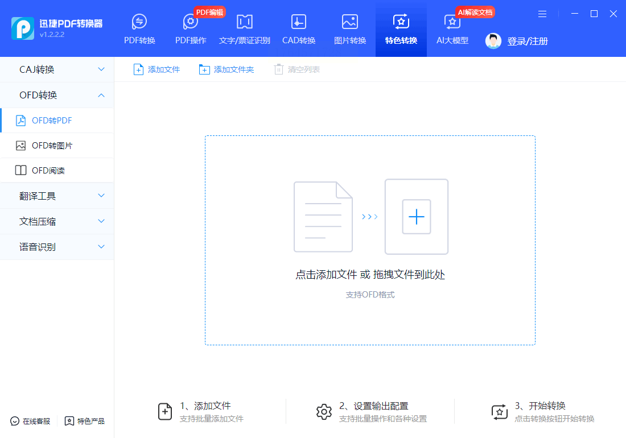Click 支持批量操作和各种设置 description text
The height and width of the screenshot is (438, 626).
pyautogui.click(x=383, y=419)
